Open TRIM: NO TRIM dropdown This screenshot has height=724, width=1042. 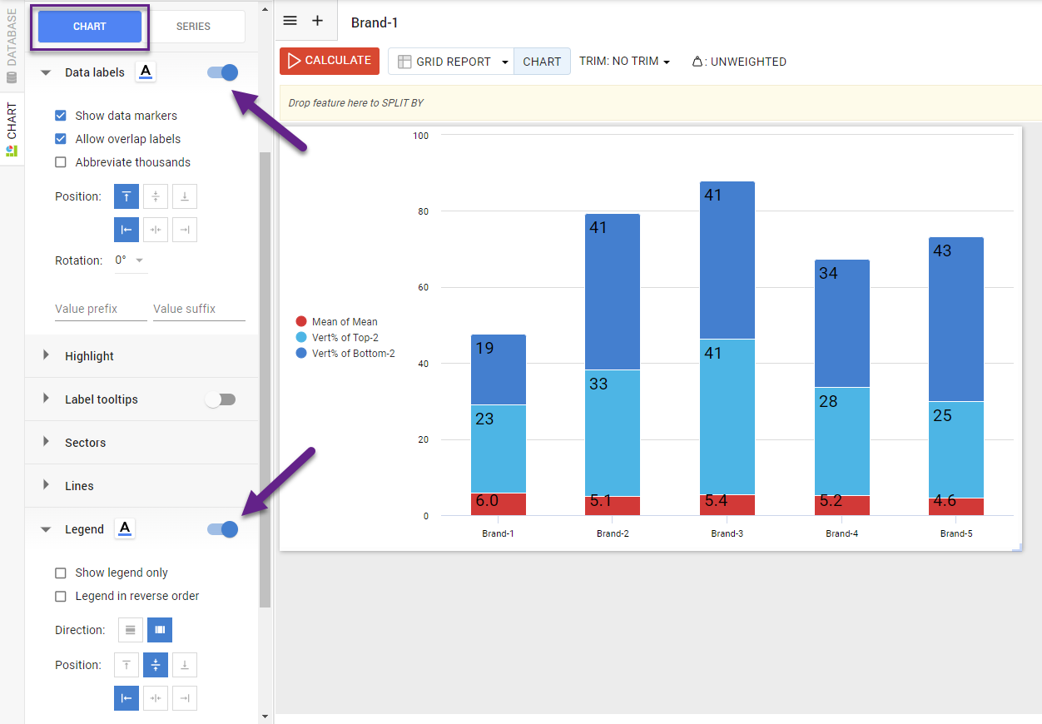[624, 62]
